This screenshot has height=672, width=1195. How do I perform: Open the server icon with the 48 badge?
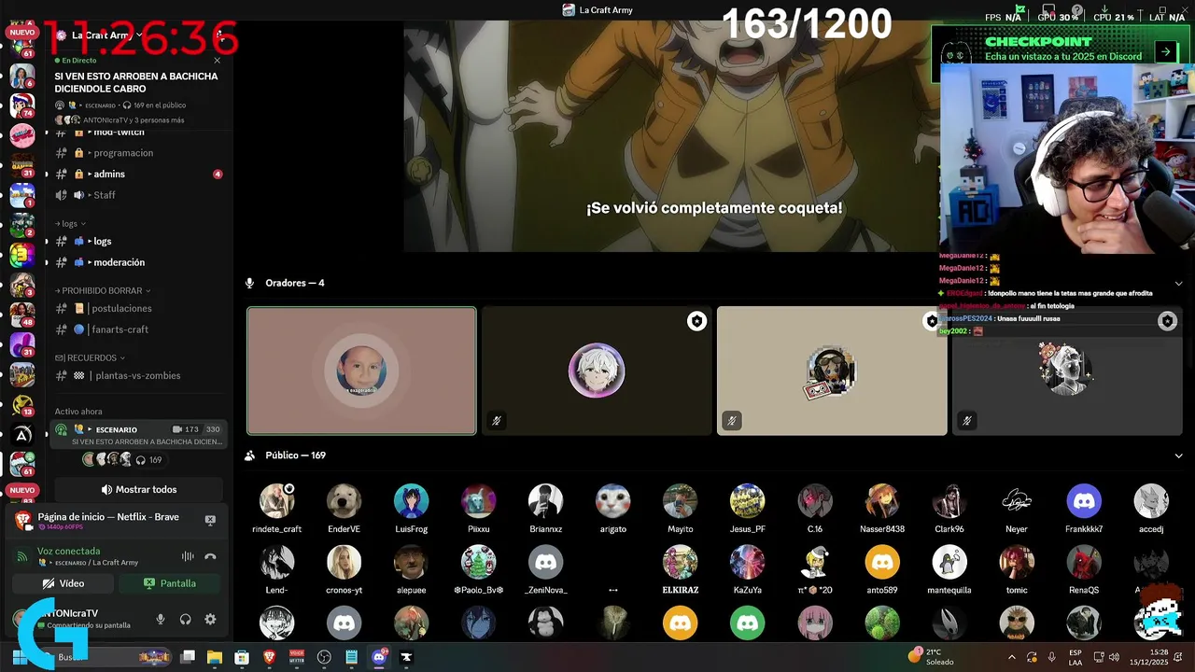[22, 316]
